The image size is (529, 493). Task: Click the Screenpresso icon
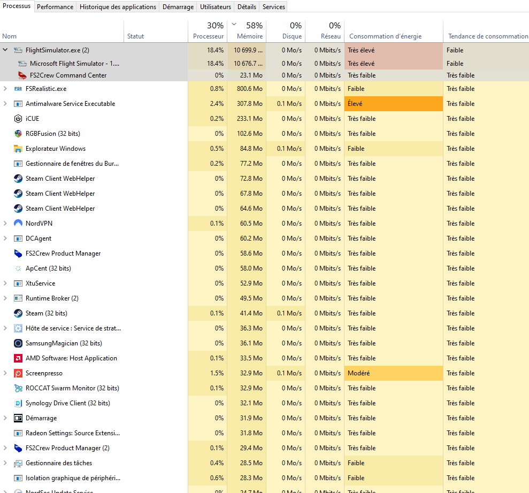(x=18, y=373)
